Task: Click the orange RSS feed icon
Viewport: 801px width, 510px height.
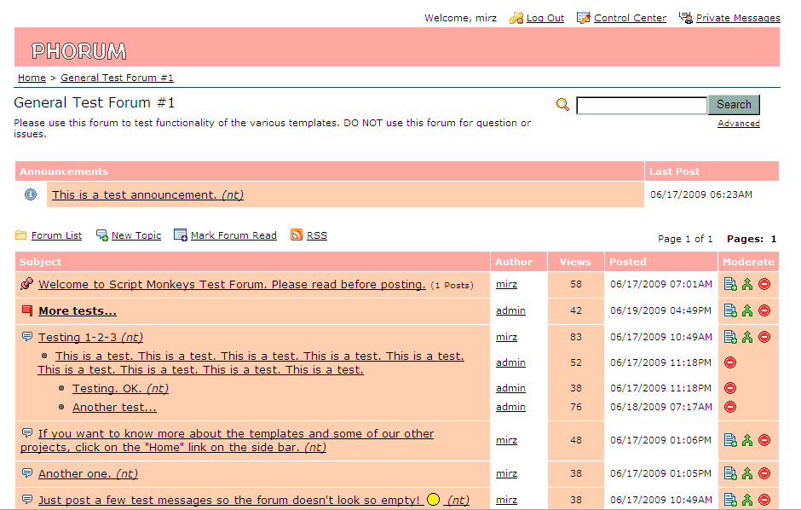Action: (x=297, y=235)
